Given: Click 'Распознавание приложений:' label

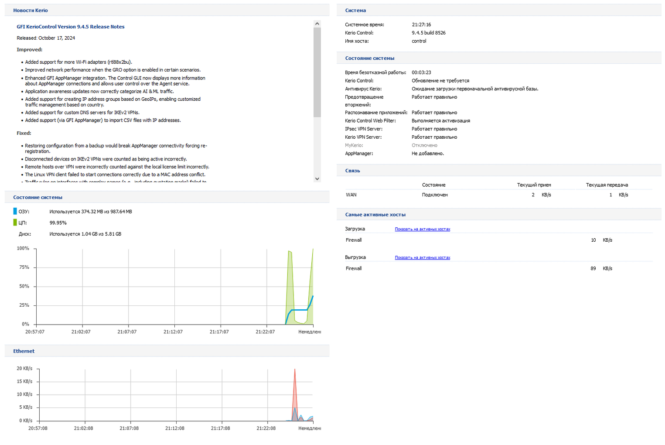Looking at the screenshot, I should click(x=376, y=113).
